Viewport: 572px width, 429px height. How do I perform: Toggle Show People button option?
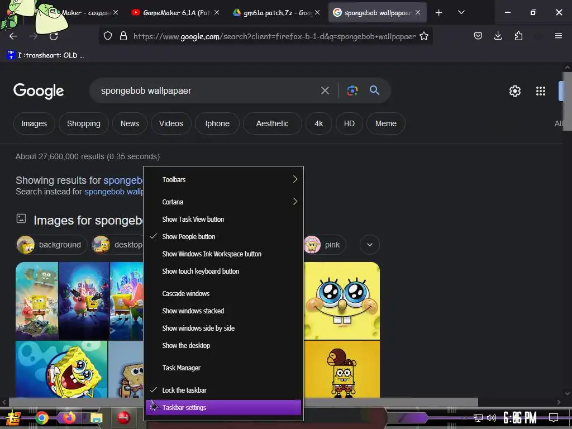coord(223,236)
